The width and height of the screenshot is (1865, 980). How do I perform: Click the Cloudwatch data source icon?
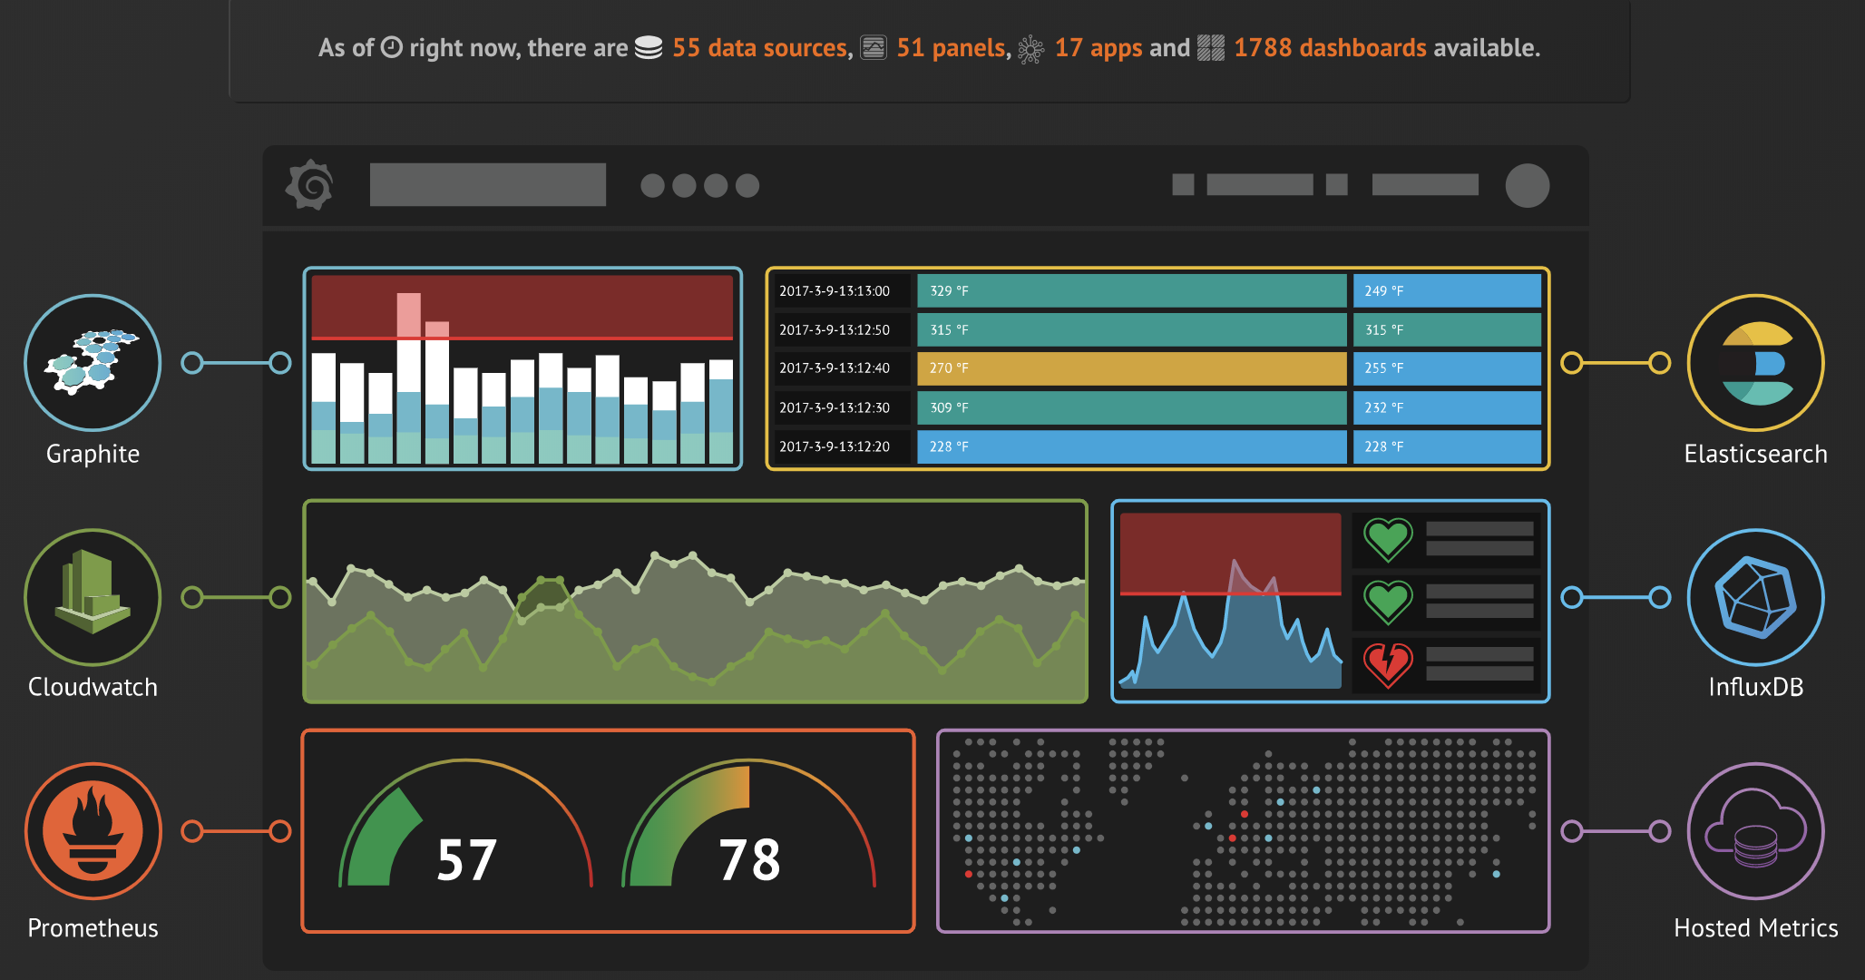[x=93, y=596]
